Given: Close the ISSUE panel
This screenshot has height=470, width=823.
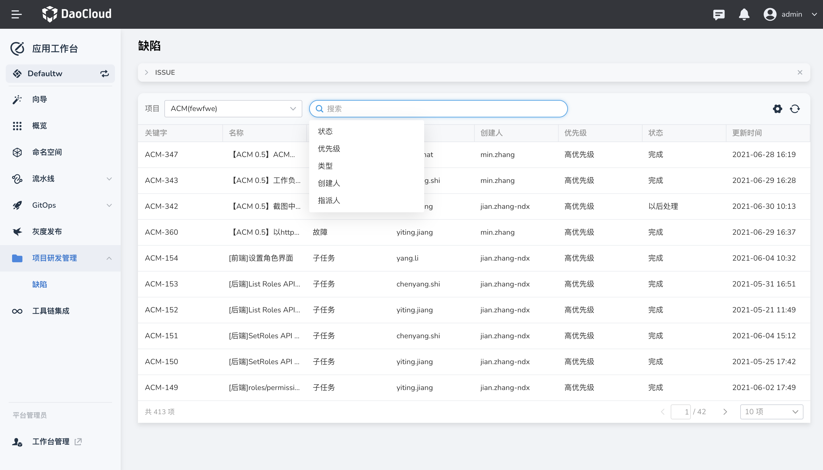Looking at the screenshot, I should (x=800, y=72).
